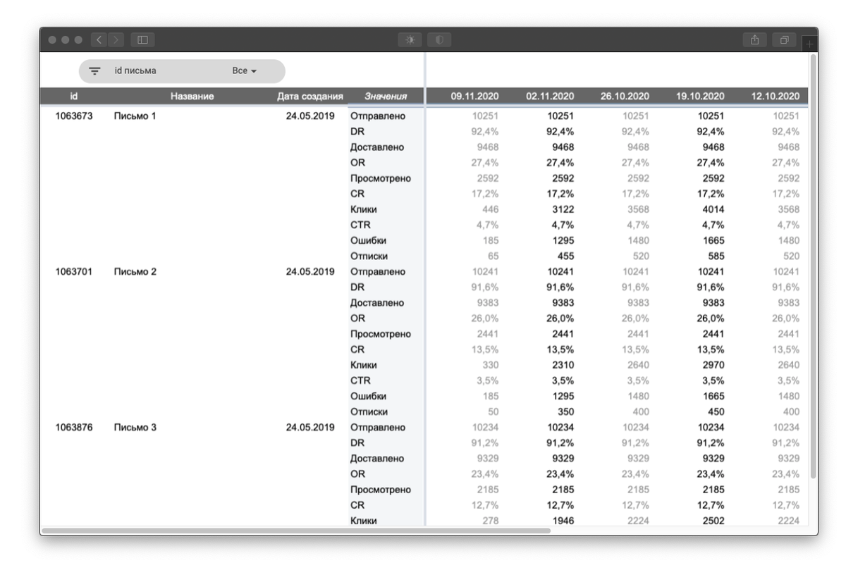This screenshot has width=846, height=570.
Task: Click the id письма filter label
Action: point(135,71)
